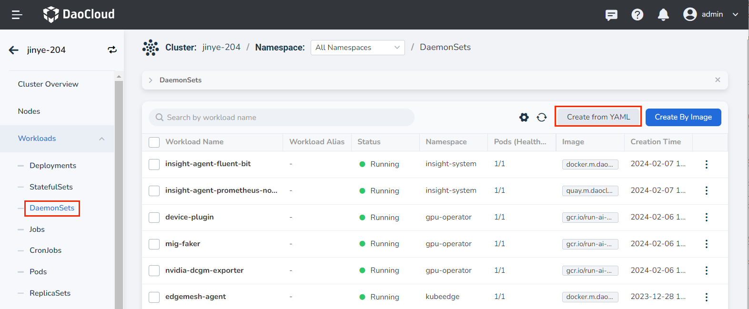Refresh the DaemonSets list
This screenshot has width=749, height=309.
tap(542, 117)
